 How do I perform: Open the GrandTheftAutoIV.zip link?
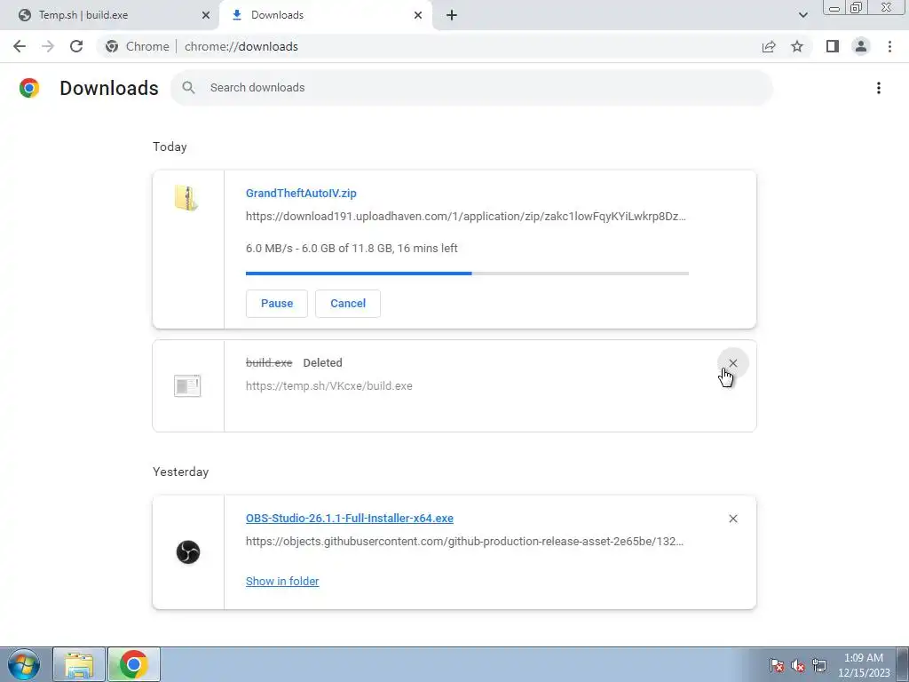(x=301, y=193)
